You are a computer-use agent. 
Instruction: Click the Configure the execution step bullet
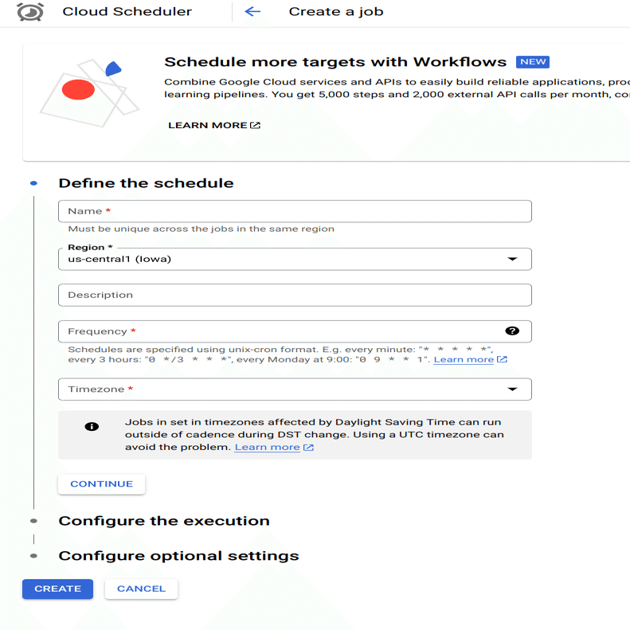tap(33, 521)
